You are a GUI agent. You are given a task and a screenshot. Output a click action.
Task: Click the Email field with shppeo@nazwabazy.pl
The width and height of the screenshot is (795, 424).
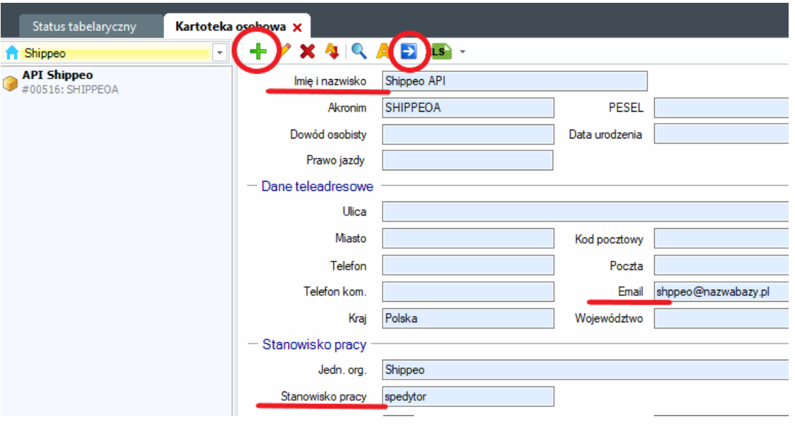pyautogui.click(x=722, y=292)
